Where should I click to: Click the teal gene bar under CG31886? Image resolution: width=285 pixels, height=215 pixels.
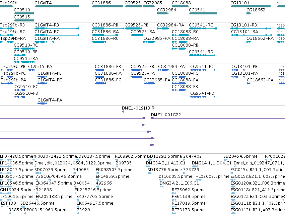(108, 6)
